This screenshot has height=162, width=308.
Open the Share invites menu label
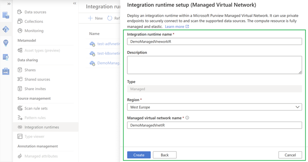click(35, 89)
